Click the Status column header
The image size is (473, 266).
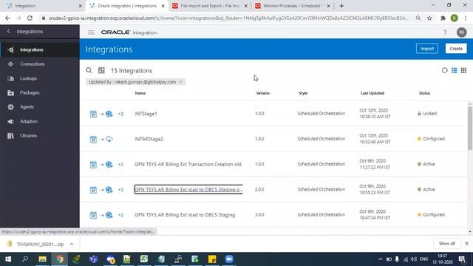tap(424, 93)
